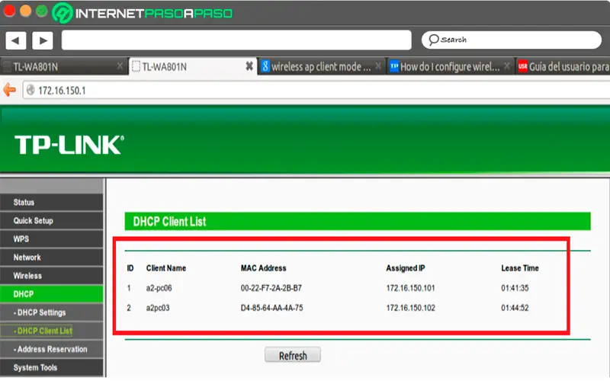Close the How do I configure tab

(x=507, y=66)
